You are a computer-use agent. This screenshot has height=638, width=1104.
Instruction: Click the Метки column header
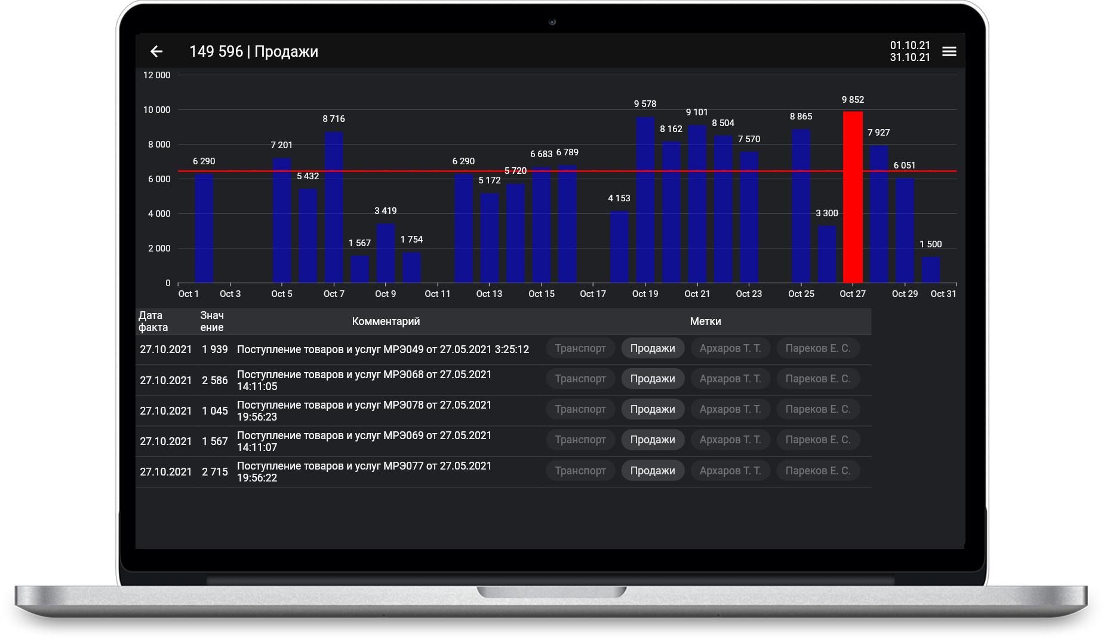click(x=705, y=321)
